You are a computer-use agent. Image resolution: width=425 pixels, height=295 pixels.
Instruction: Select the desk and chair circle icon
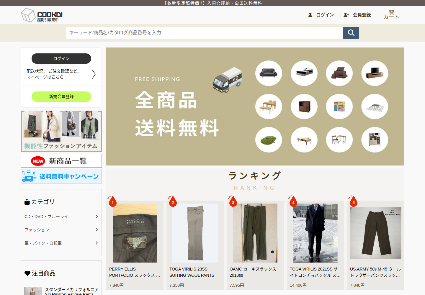coord(339,140)
